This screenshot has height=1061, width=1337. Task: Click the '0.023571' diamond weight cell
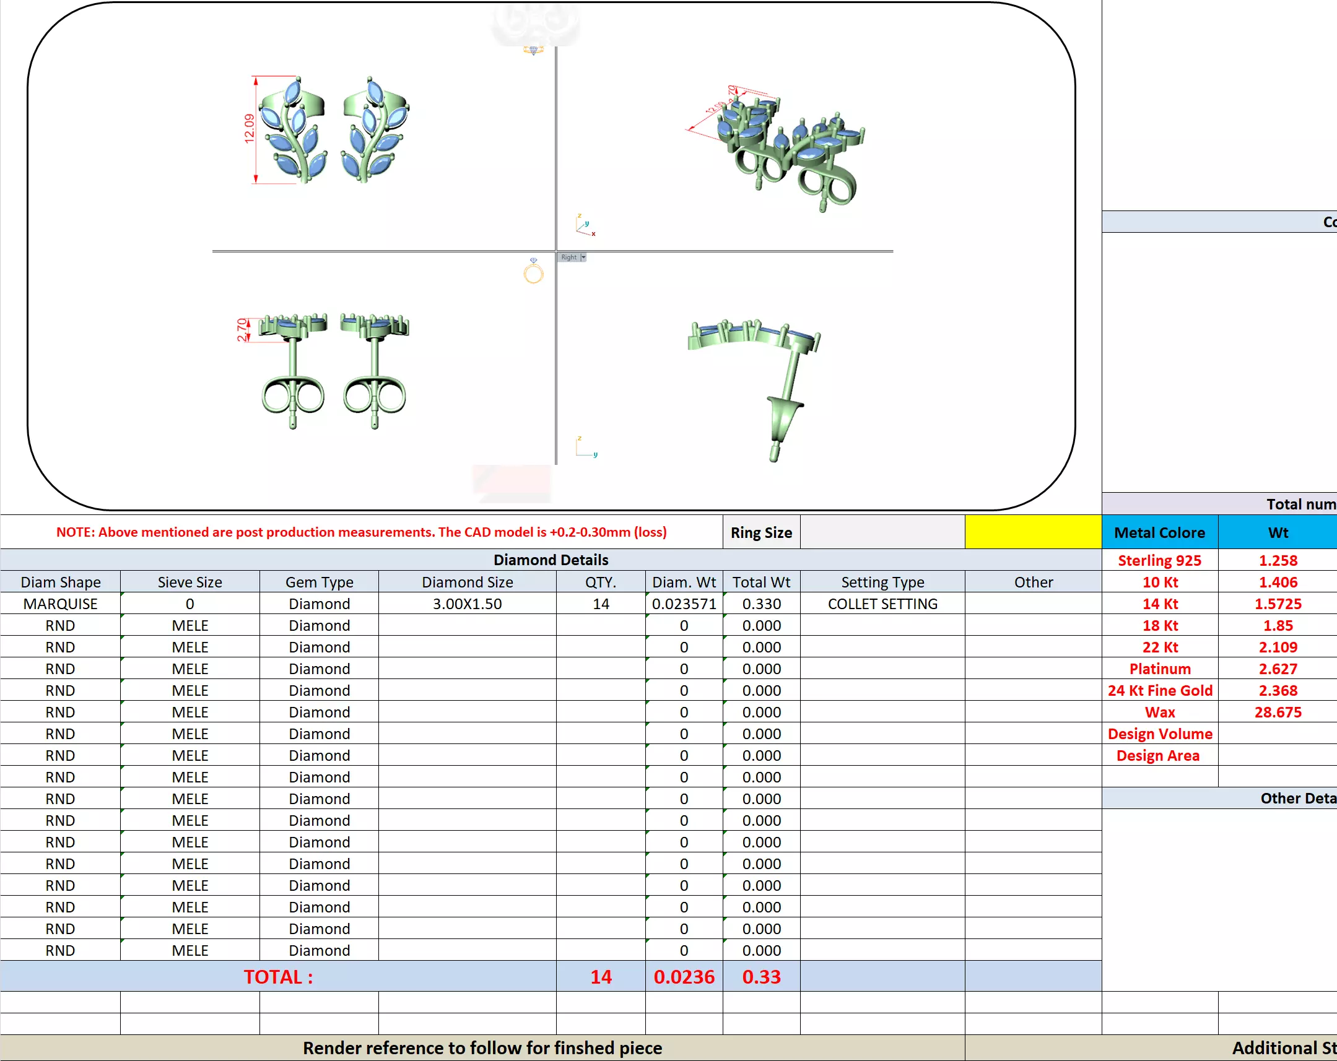coord(684,604)
